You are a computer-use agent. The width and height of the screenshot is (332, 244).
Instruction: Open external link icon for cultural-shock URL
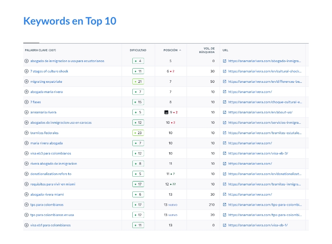[x=224, y=71]
